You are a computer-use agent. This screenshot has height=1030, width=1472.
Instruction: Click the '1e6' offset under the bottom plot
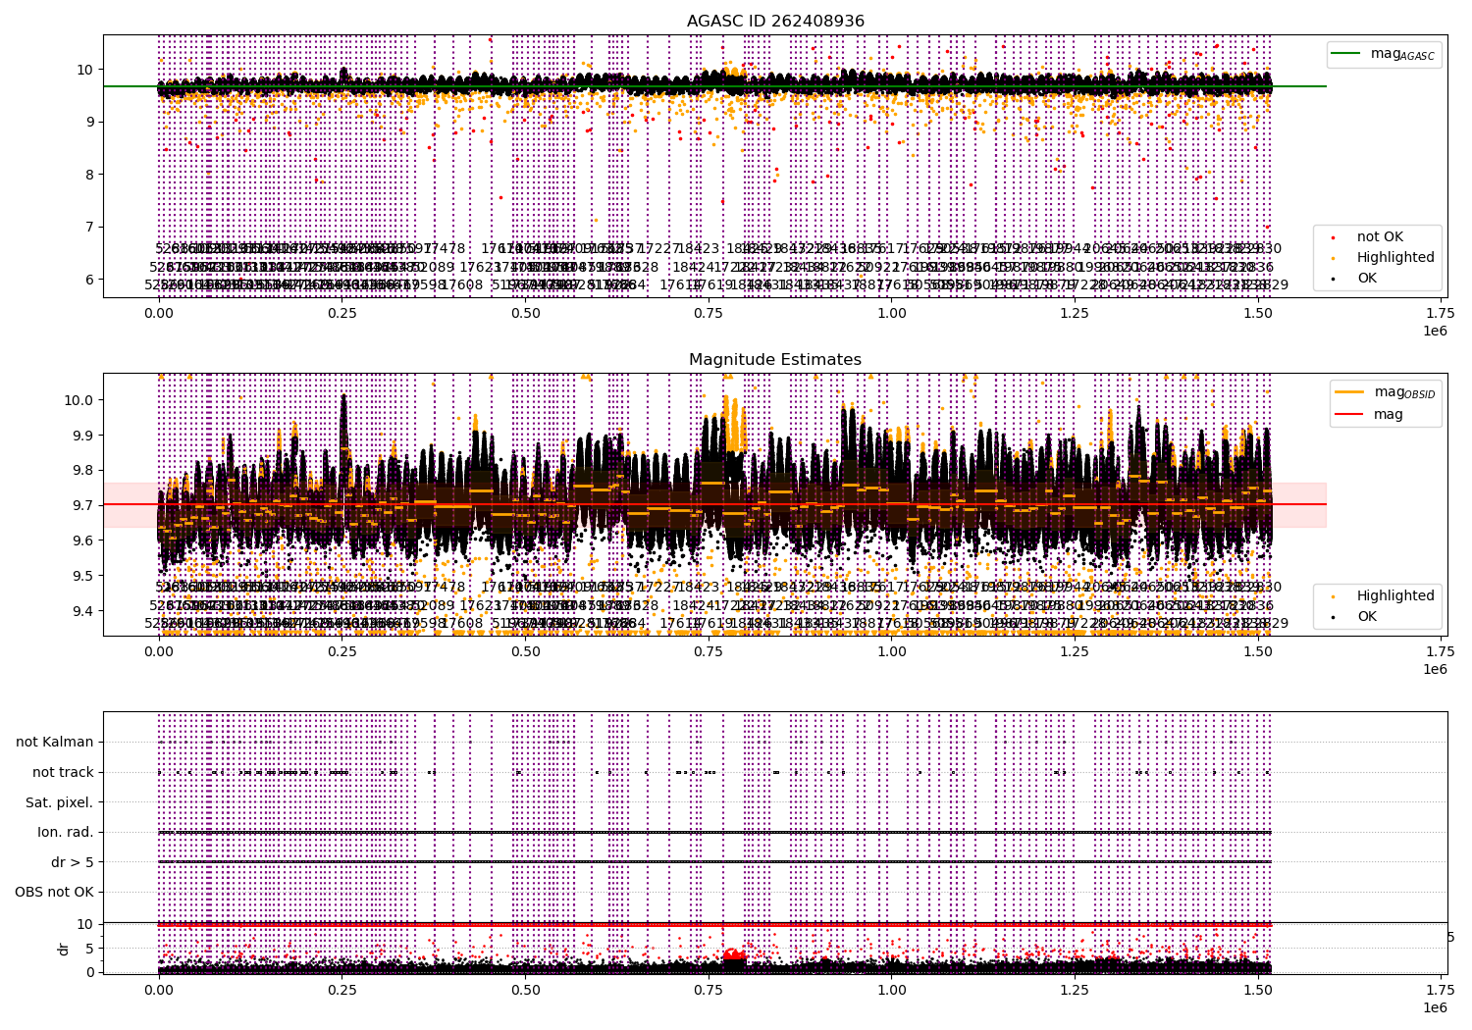click(x=1435, y=1007)
